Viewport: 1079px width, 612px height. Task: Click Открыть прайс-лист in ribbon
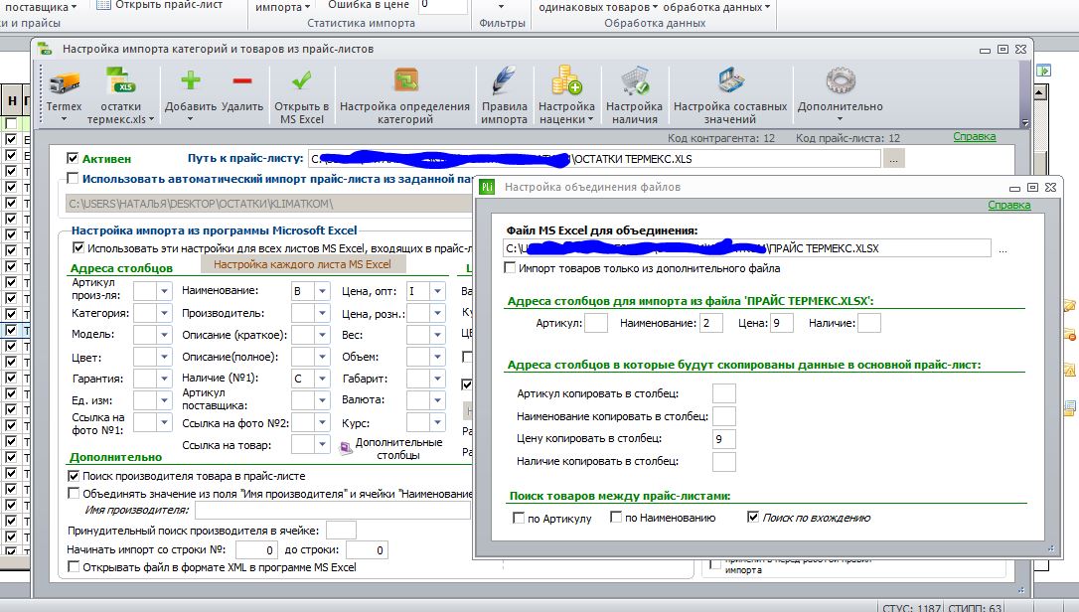160,5
